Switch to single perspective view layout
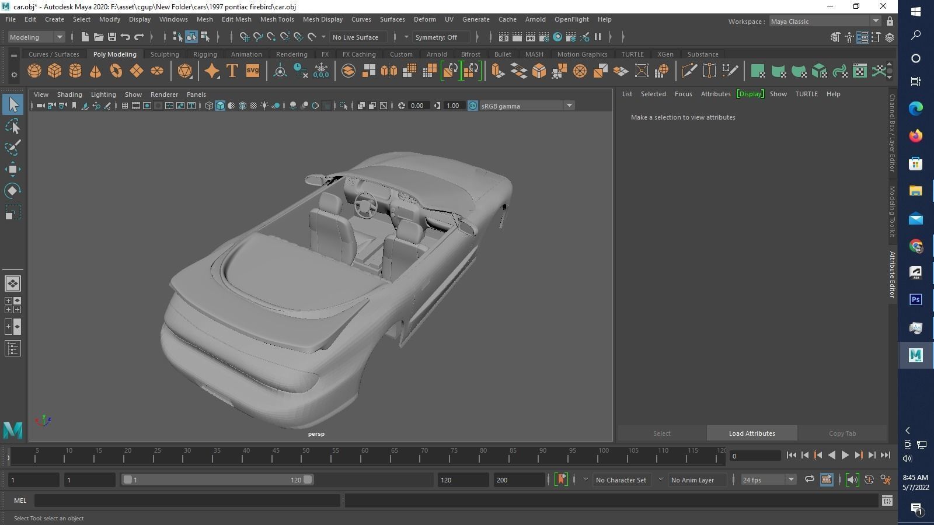934x525 pixels. pyautogui.click(x=13, y=283)
